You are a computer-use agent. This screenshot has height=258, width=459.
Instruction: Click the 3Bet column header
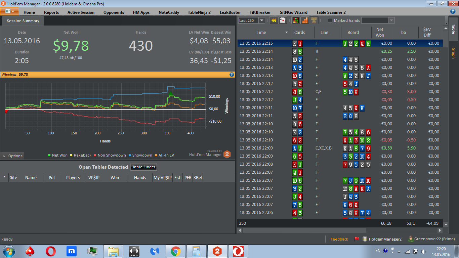pyautogui.click(x=198, y=178)
